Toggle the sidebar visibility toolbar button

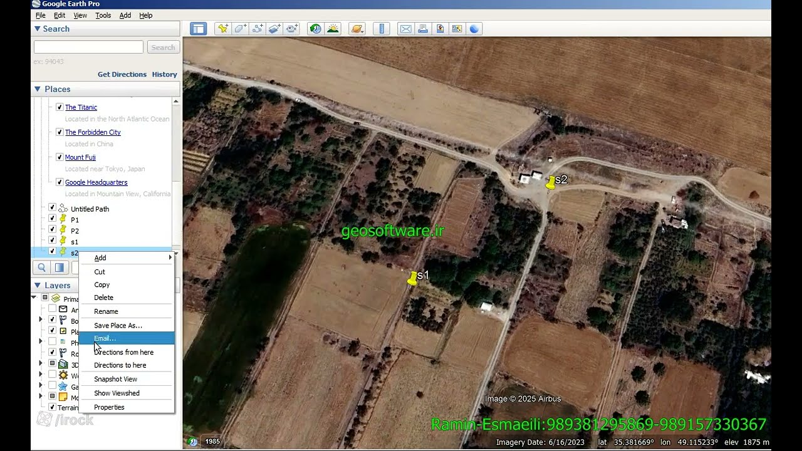(199, 28)
